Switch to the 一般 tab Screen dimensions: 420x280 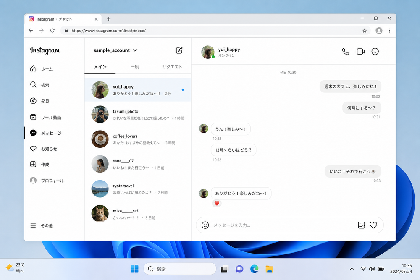[x=135, y=67]
